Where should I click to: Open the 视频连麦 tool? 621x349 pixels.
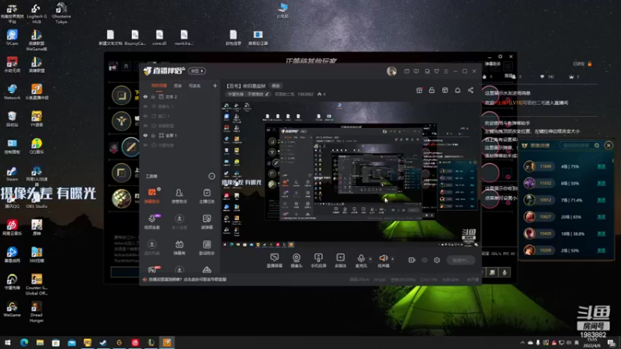coord(151,222)
